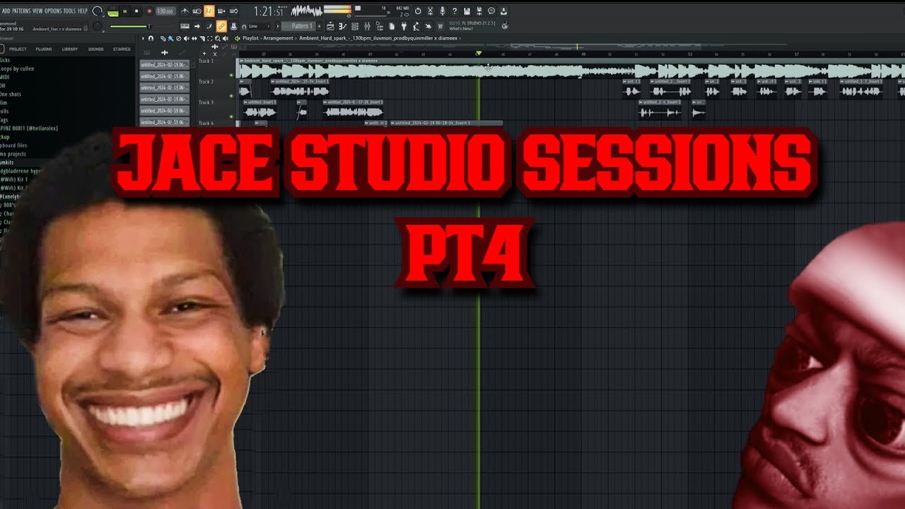Toggle the highlighted orange chain-link icon
The image size is (905, 509).
(221, 26)
